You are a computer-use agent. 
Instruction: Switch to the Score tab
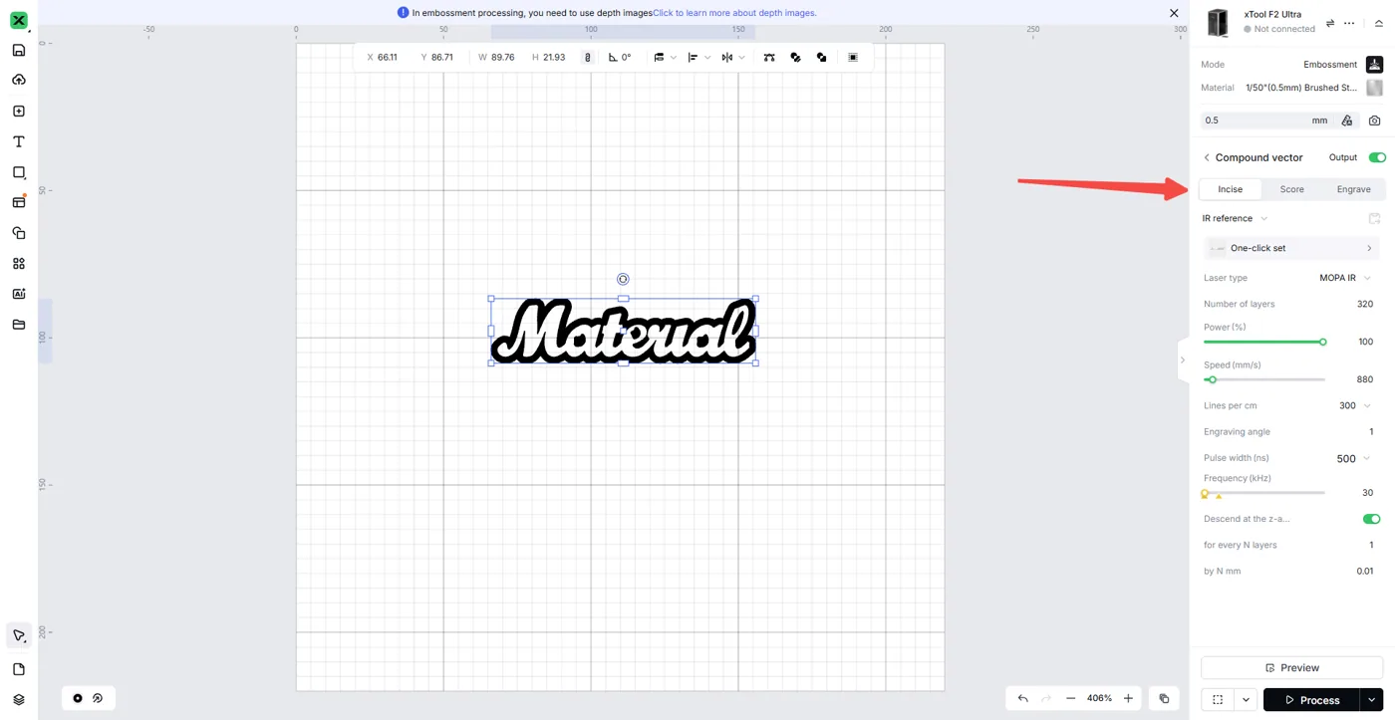[x=1291, y=189]
